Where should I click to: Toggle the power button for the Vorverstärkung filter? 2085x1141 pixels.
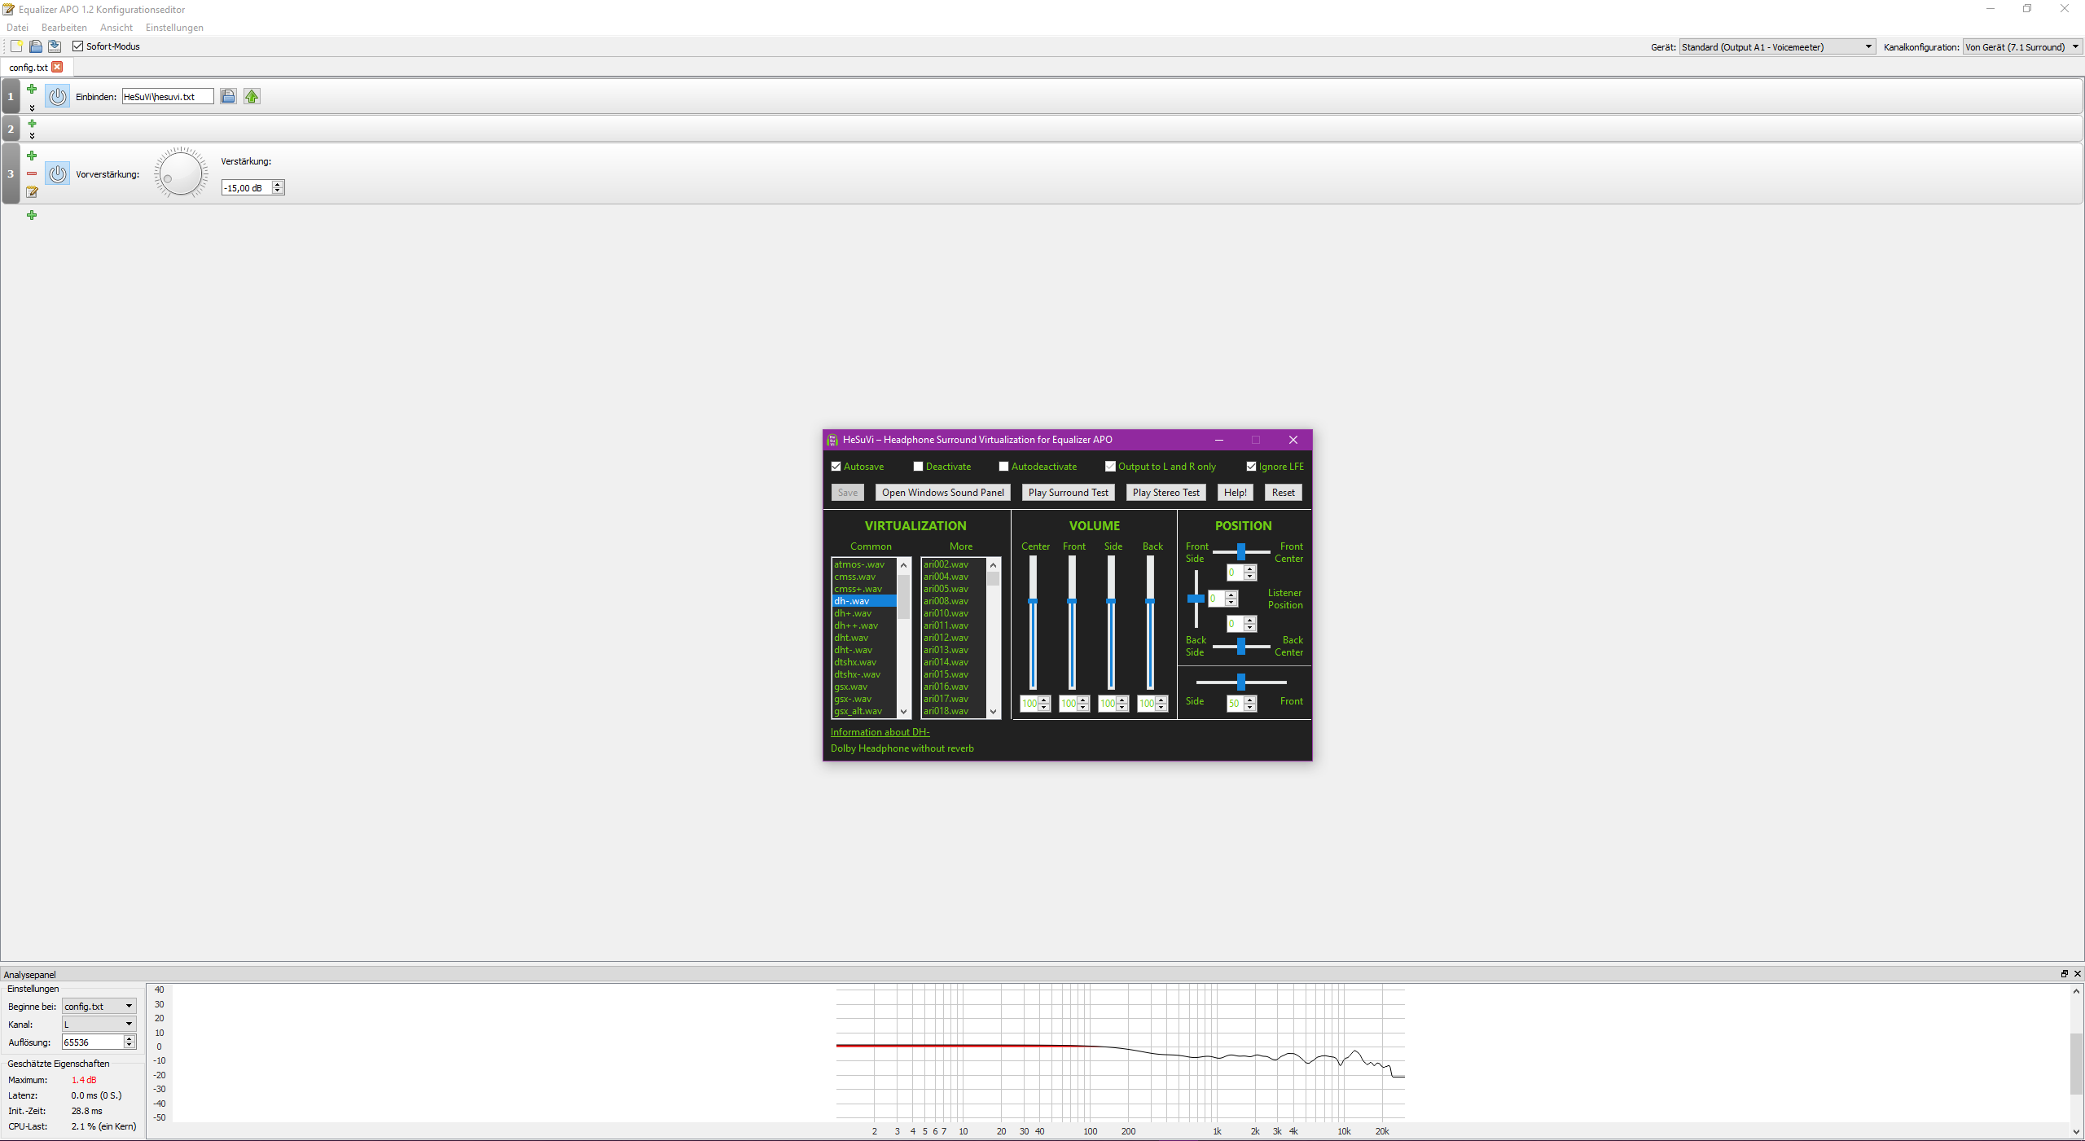click(x=57, y=173)
